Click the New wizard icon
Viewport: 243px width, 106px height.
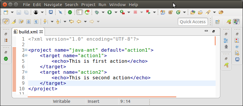tap(6, 12)
